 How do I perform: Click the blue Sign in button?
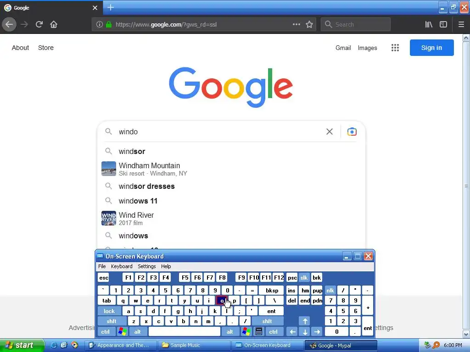[x=431, y=48]
